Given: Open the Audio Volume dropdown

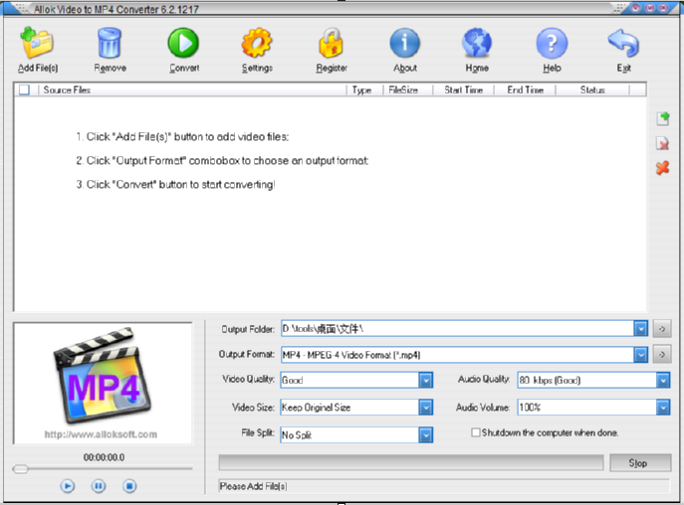Looking at the screenshot, I should pos(663,408).
